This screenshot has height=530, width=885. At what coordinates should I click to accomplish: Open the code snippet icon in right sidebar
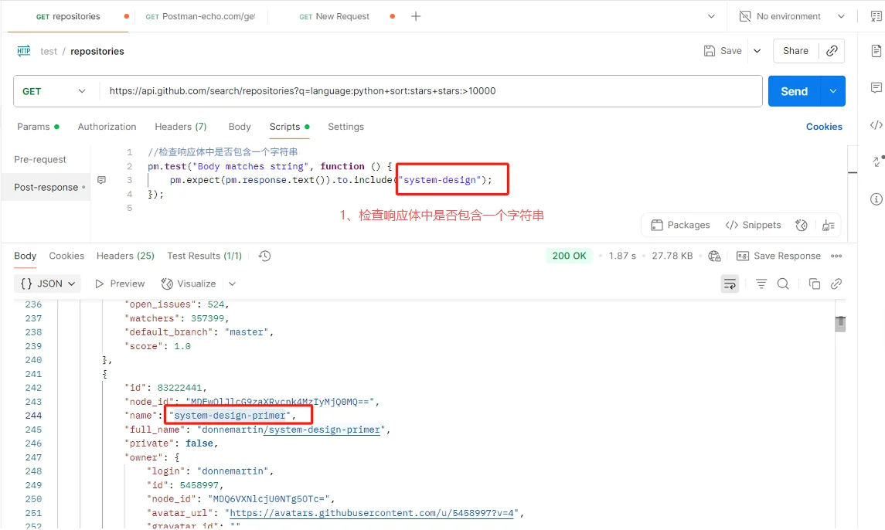[876, 125]
